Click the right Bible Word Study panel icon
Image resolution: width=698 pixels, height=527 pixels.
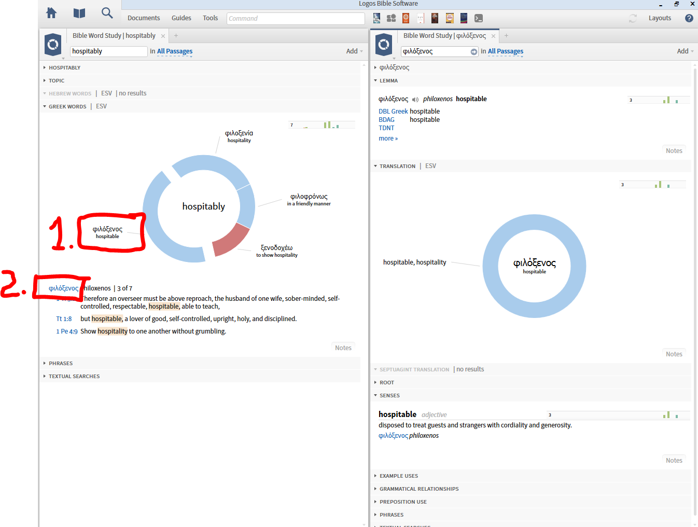[x=384, y=45]
